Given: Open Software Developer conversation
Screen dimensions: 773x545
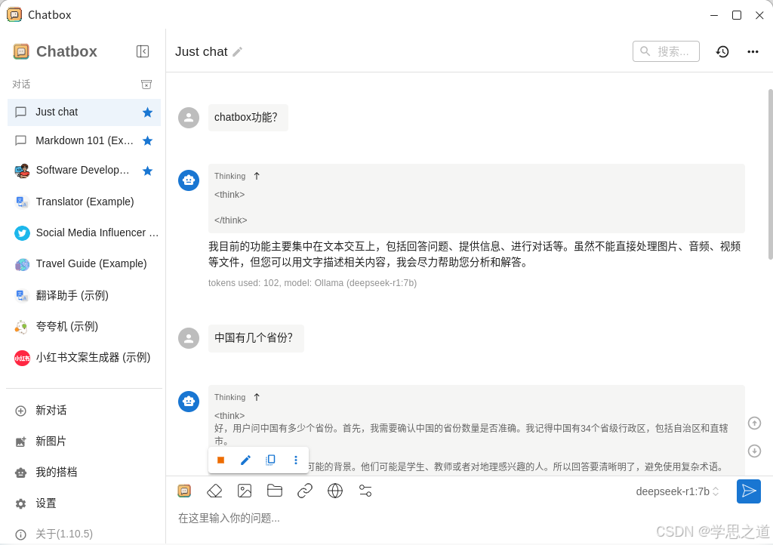Looking at the screenshot, I should [x=84, y=171].
